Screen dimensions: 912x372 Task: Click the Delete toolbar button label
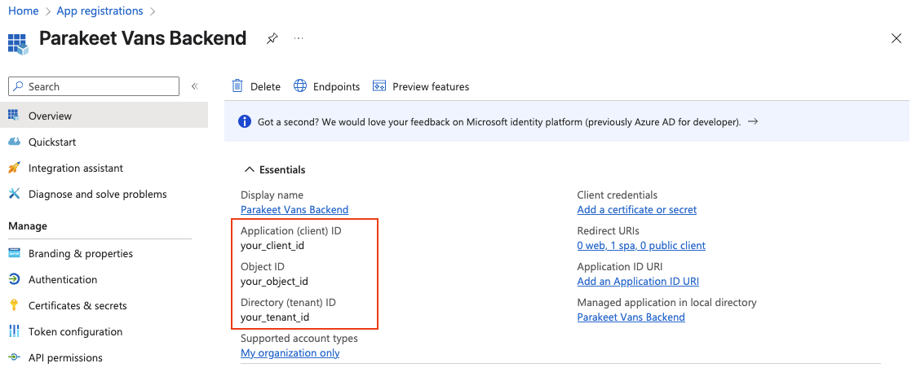click(265, 86)
